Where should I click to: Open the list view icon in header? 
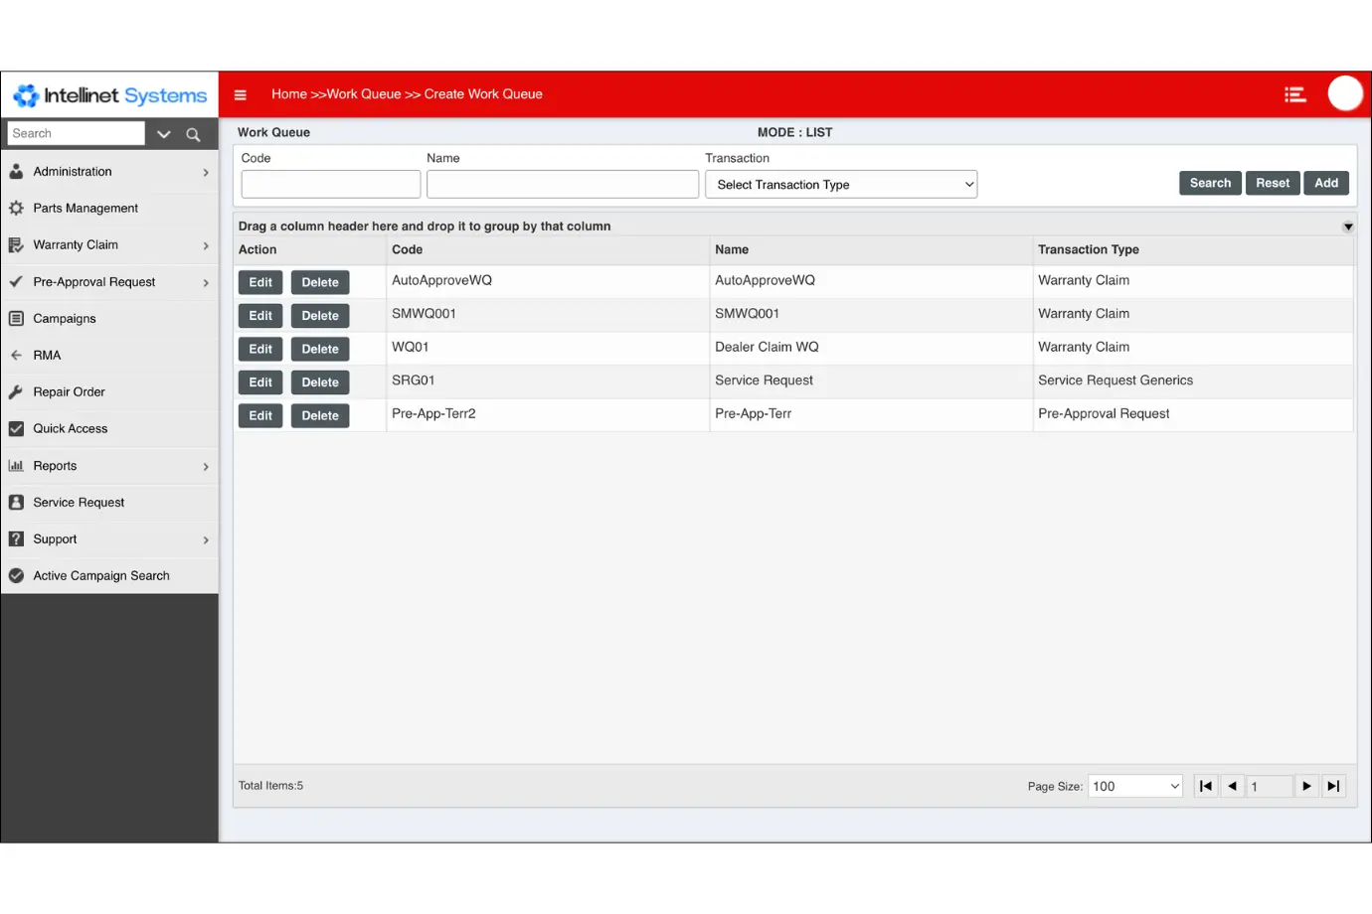[x=1294, y=94]
